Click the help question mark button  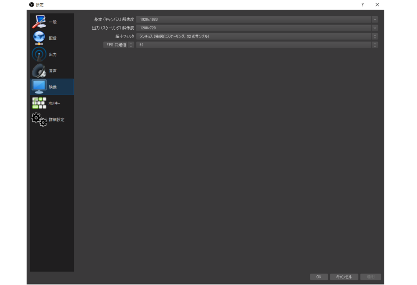click(362, 4)
